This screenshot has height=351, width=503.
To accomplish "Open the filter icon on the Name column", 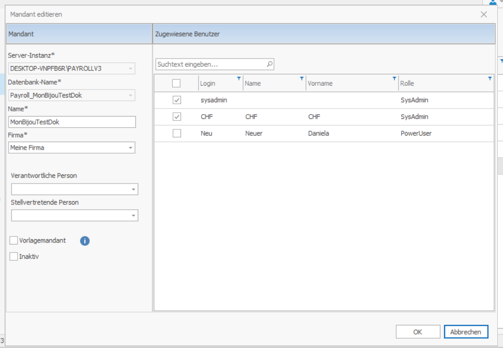I will pyautogui.click(x=301, y=78).
